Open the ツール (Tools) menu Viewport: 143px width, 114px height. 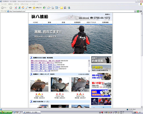pyautogui.click(x=32, y=4)
